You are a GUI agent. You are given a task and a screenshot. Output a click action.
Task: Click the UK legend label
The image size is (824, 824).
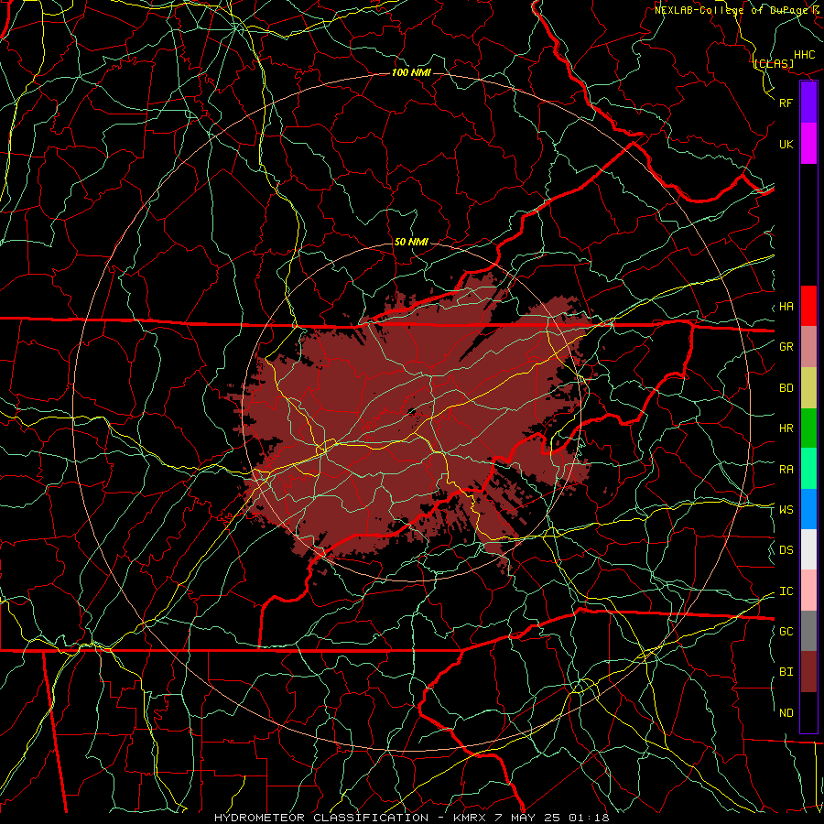tap(786, 144)
